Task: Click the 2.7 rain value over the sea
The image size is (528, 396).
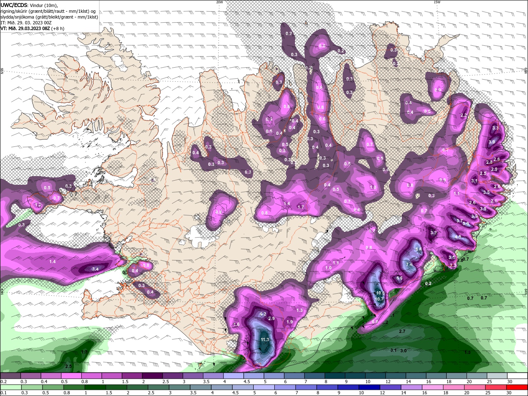Action: point(402,331)
